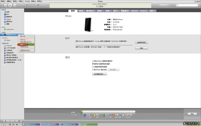Click the check for updates button in the 版本 section
The width and height of the screenshot is (201, 126).
point(141,43)
